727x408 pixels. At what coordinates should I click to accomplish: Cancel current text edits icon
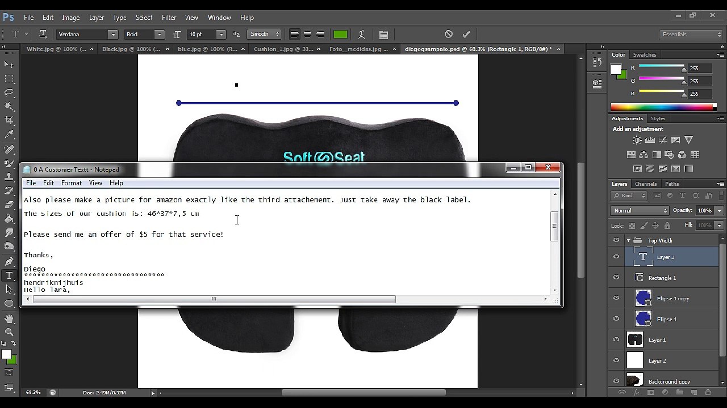pos(449,34)
